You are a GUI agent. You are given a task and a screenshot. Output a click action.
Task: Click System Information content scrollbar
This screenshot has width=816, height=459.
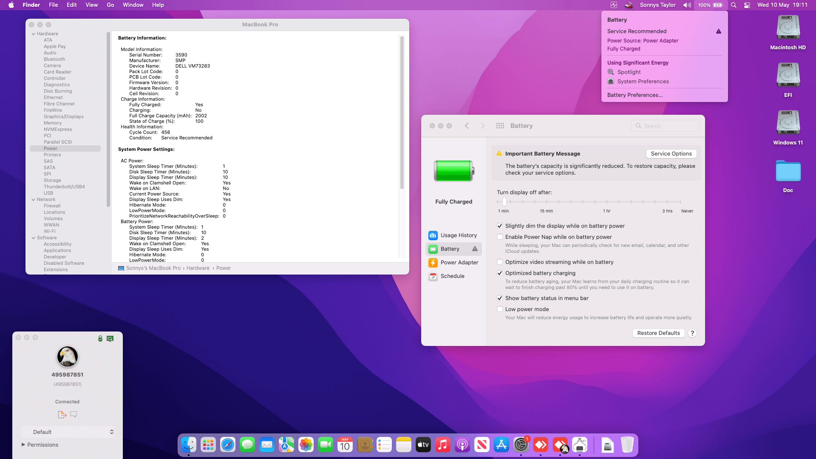[x=402, y=113]
